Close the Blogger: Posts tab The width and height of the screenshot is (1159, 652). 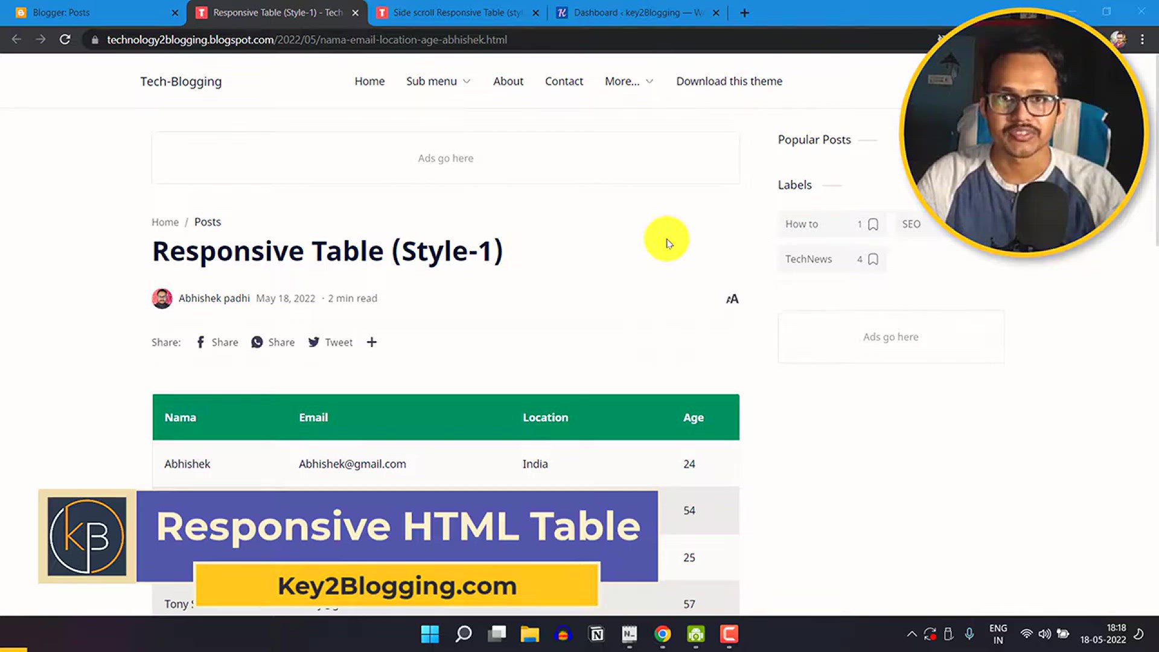point(175,13)
